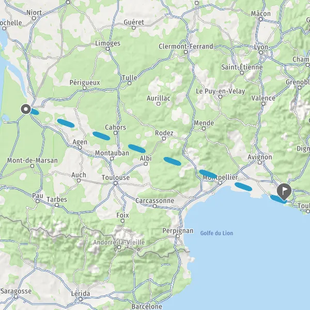This screenshot has width=310, height=310.
Task: Click the Clermont-Ferrand label
Action: click(x=186, y=47)
